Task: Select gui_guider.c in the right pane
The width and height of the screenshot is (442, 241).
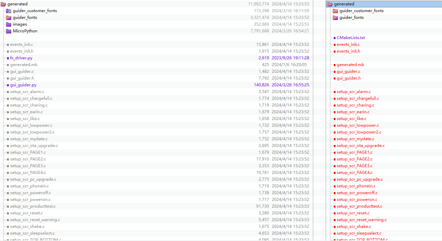Action: 349,71
